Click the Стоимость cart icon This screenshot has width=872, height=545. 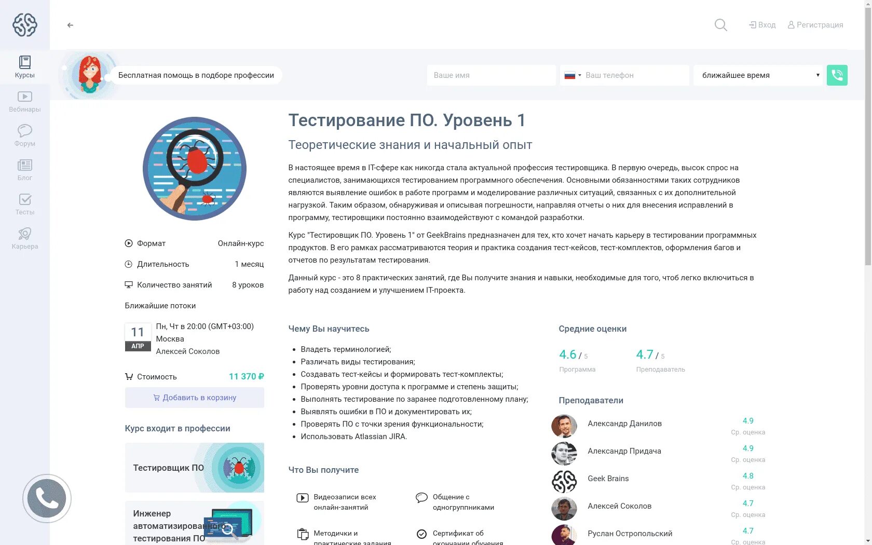click(x=129, y=377)
